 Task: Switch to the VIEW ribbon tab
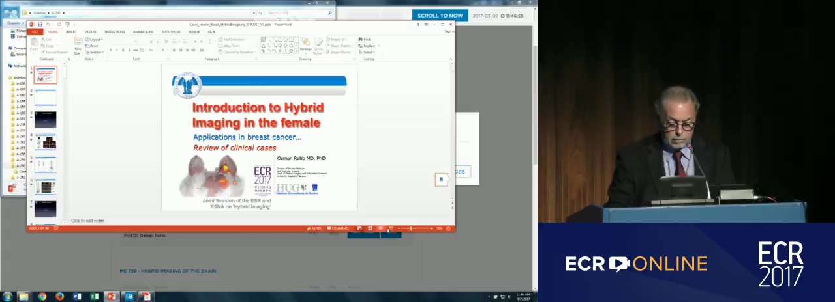click(x=211, y=32)
